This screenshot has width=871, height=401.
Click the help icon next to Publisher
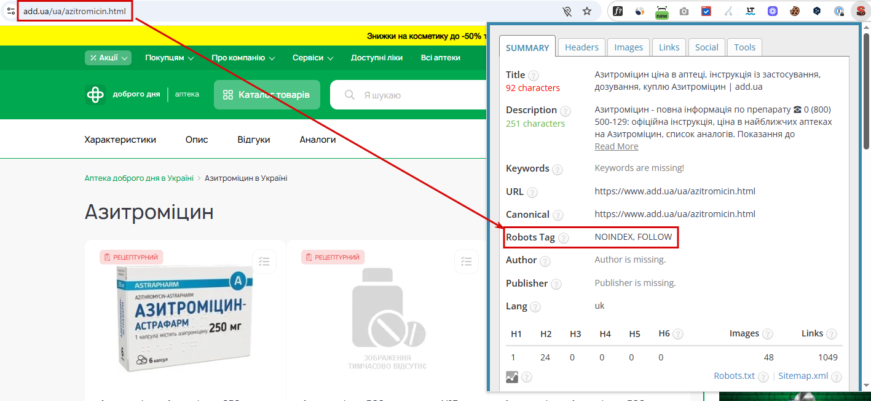pyautogui.click(x=556, y=284)
